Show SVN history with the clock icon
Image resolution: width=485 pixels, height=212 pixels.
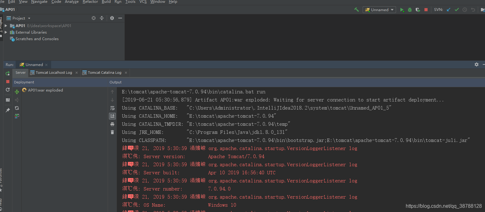tap(465, 10)
